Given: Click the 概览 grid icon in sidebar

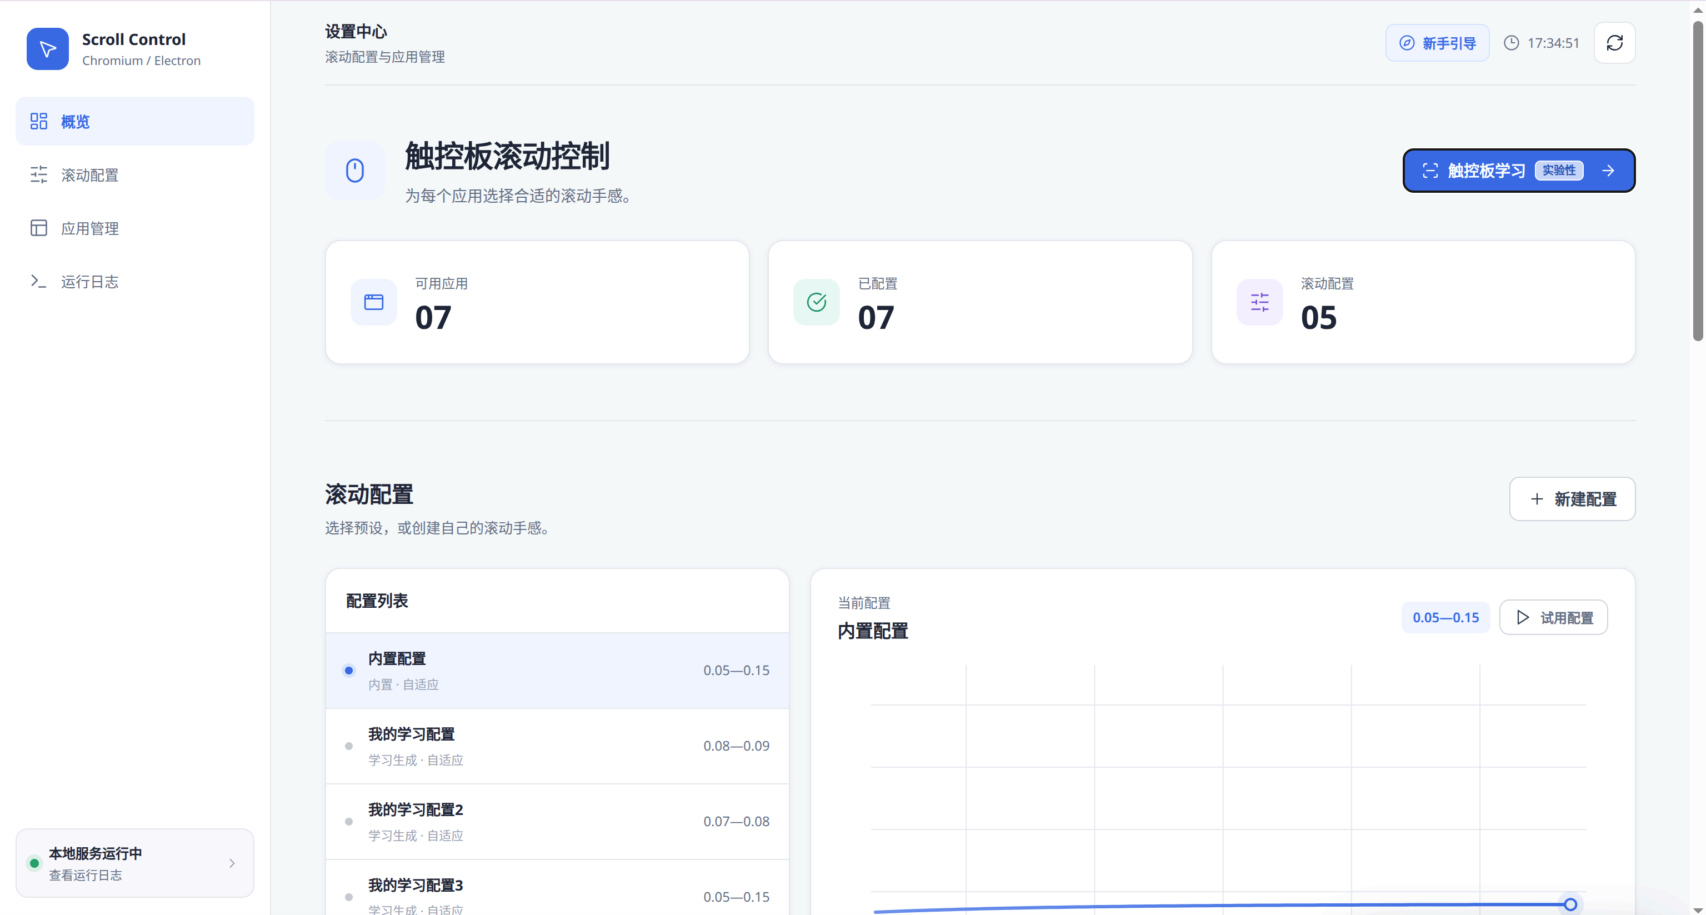Looking at the screenshot, I should tap(39, 121).
